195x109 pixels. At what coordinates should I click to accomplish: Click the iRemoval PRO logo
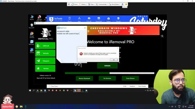point(45,34)
